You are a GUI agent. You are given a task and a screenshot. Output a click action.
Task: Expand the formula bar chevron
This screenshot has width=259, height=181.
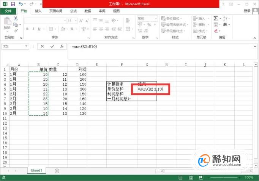click(x=255, y=46)
